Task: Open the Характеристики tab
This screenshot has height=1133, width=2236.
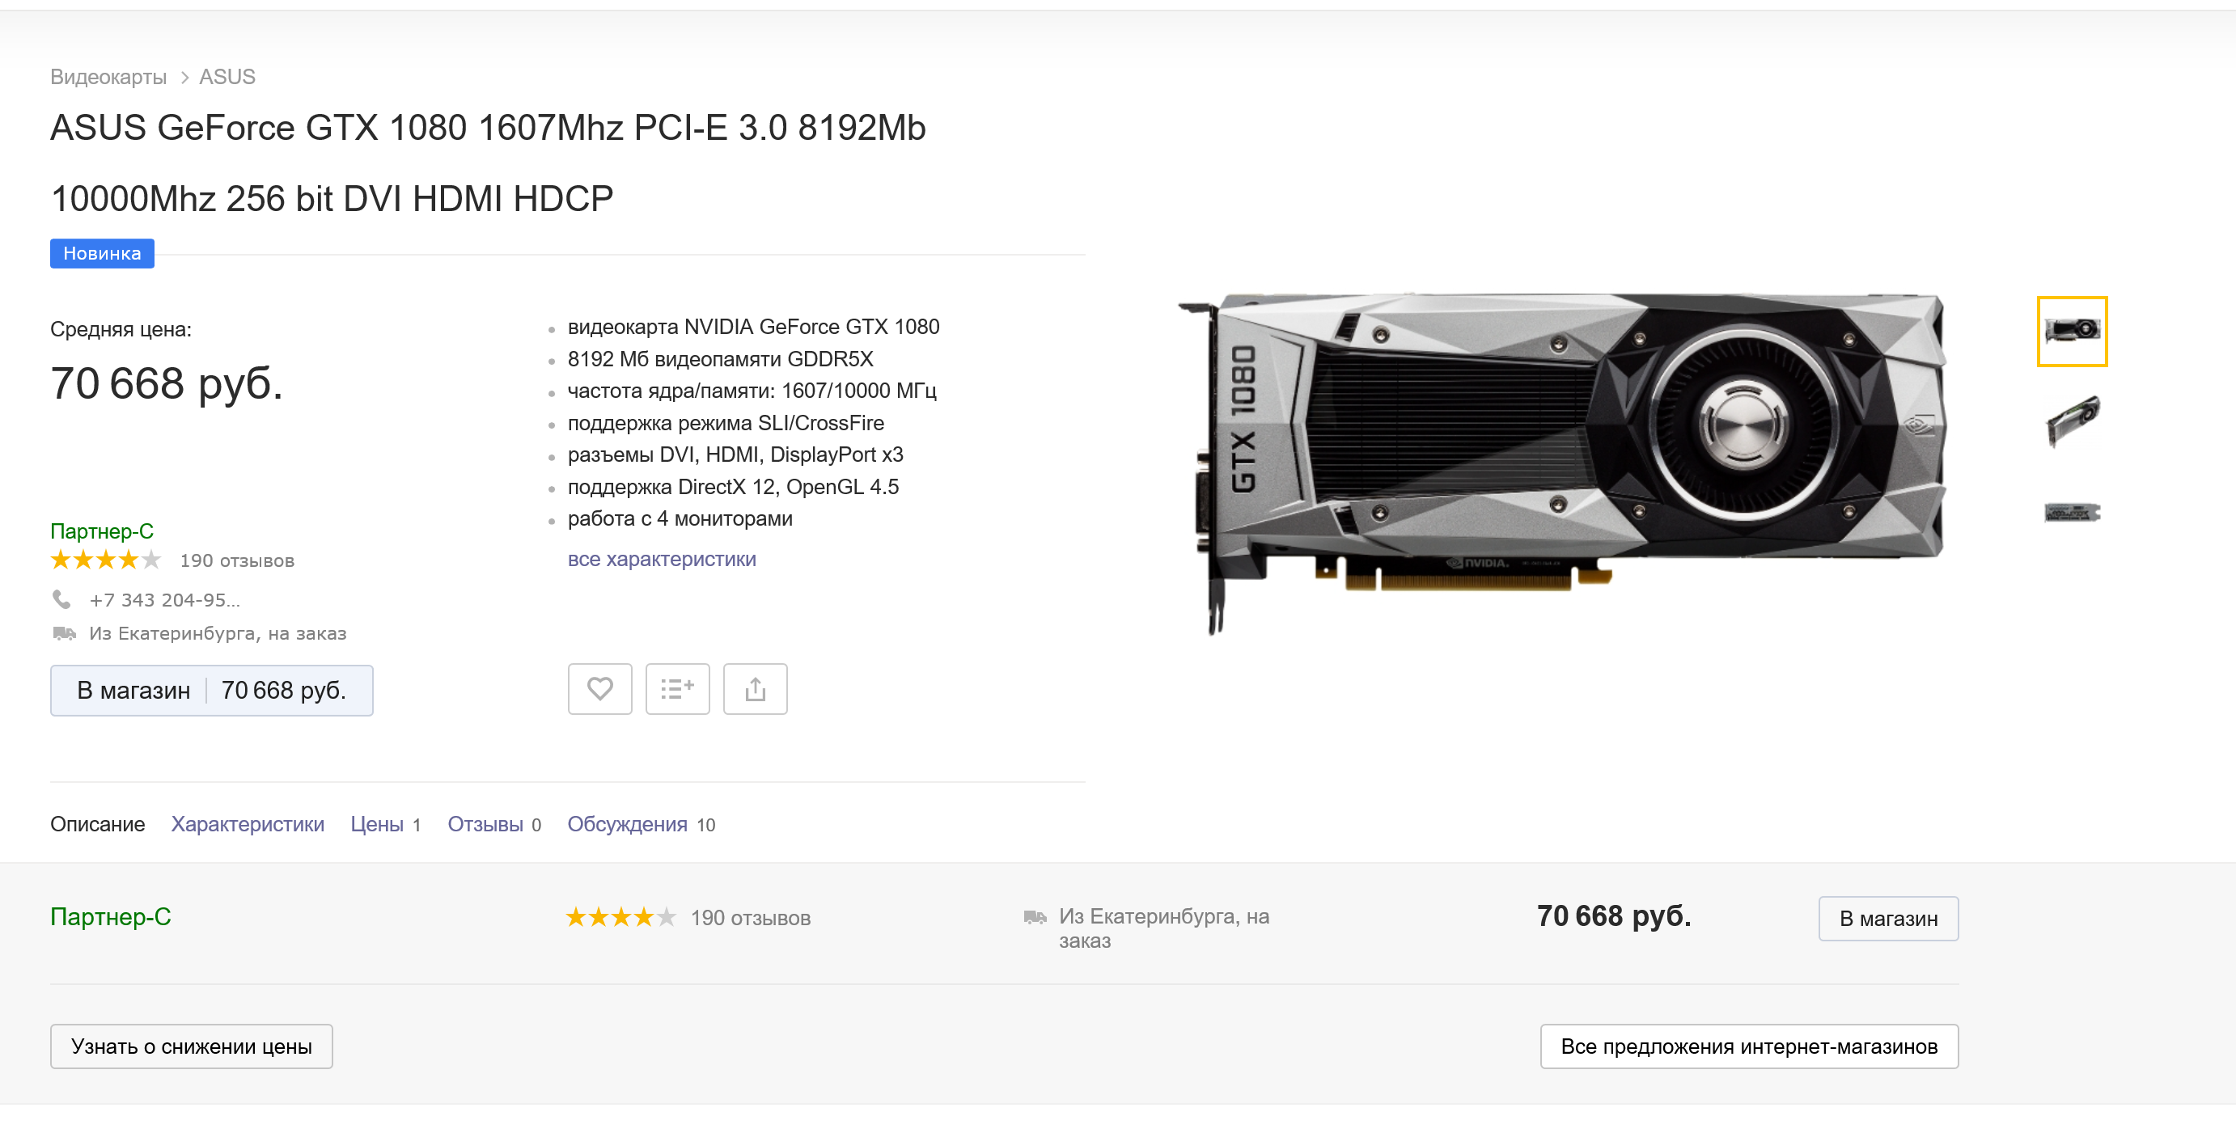Action: 248,824
